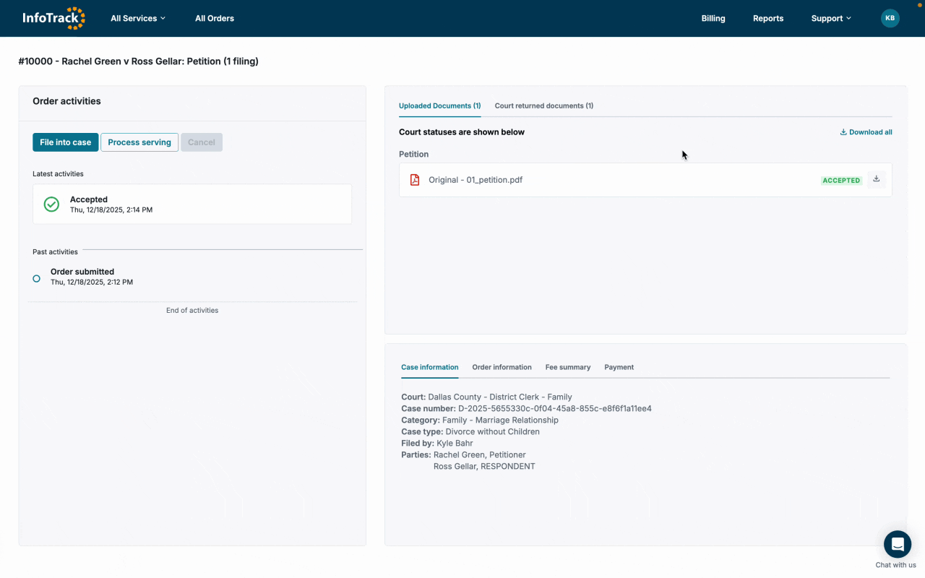Open the Payment tab
Image resolution: width=925 pixels, height=578 pixels.
pyautogui.click(x=619, y=367)
